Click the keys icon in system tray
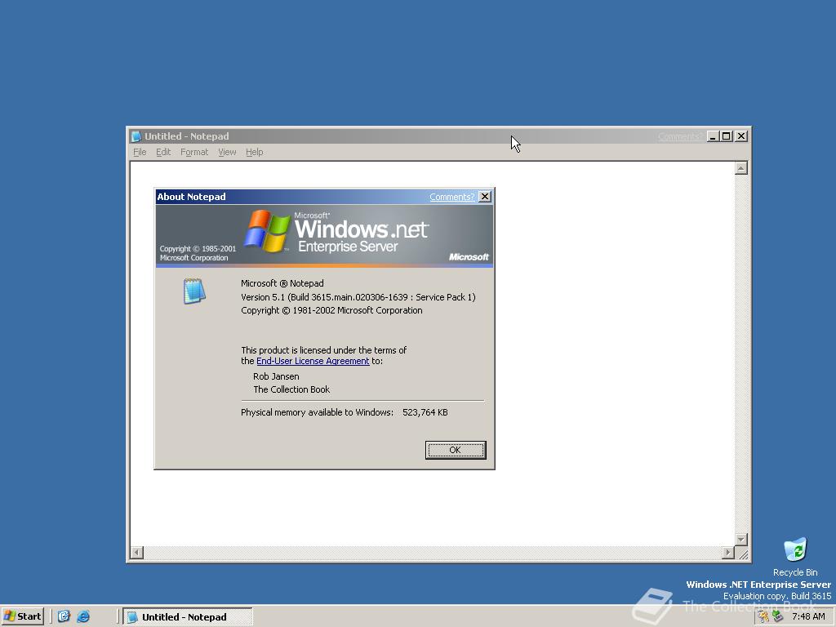836x627 pixels. tap(763, 617)
